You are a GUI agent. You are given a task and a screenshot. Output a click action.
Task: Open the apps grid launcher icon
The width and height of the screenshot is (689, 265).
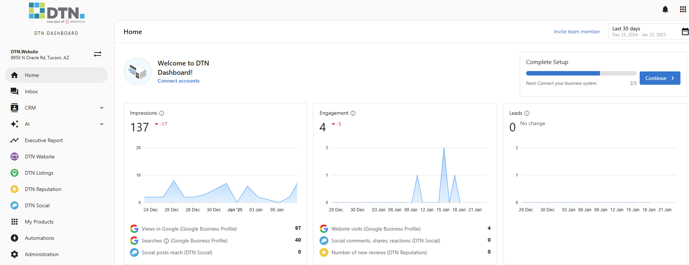click(x=683, y=9)
